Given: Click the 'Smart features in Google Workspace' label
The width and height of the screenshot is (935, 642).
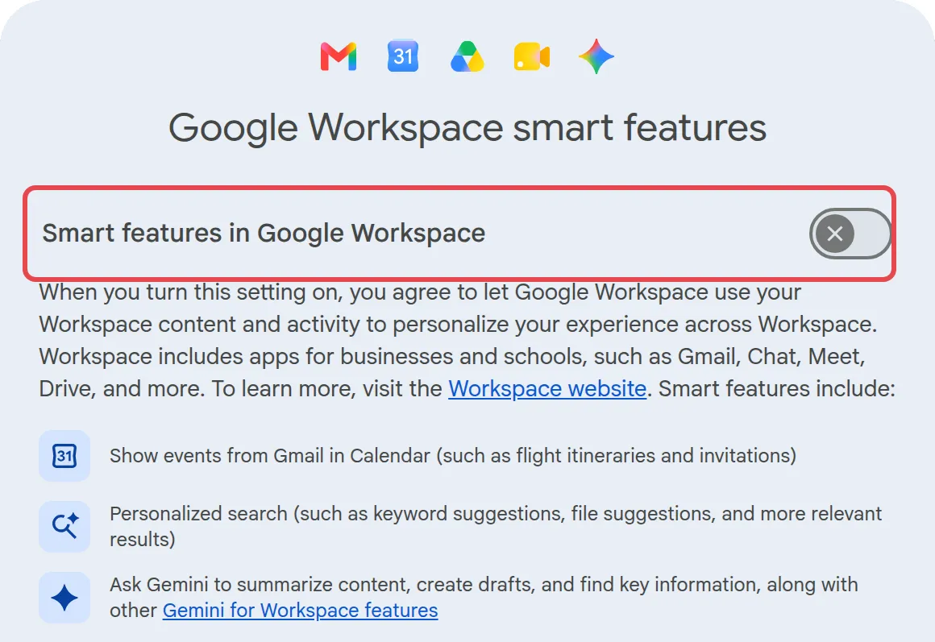Looking at the screenshot, I should [264, 233].
